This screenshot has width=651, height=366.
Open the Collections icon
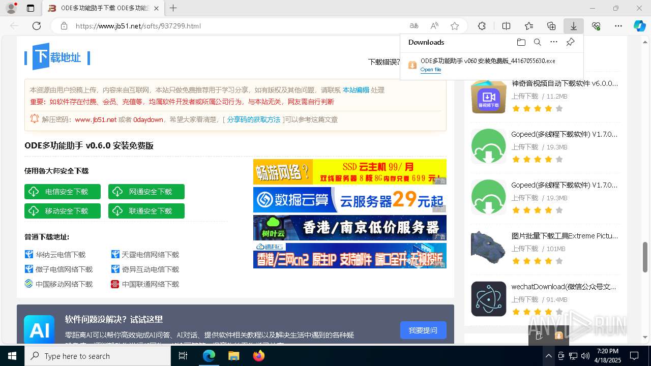coord(551,26)
